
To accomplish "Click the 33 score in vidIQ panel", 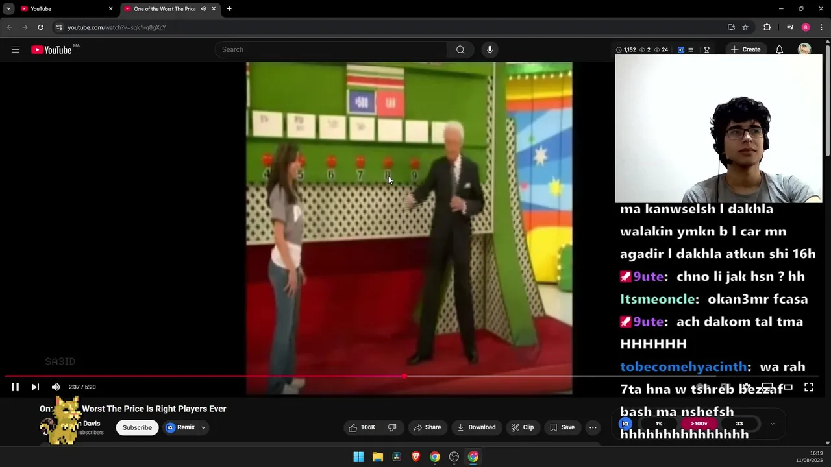I will coord(739,424).
